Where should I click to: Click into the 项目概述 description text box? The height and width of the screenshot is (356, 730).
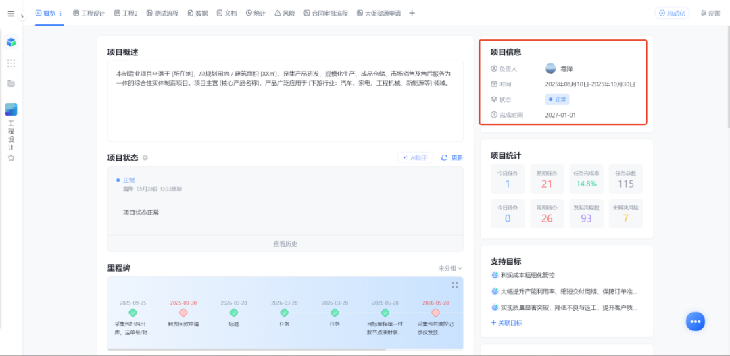(x=285, y=101)
